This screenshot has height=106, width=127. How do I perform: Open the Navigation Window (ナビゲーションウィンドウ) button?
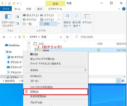[8, 21]
